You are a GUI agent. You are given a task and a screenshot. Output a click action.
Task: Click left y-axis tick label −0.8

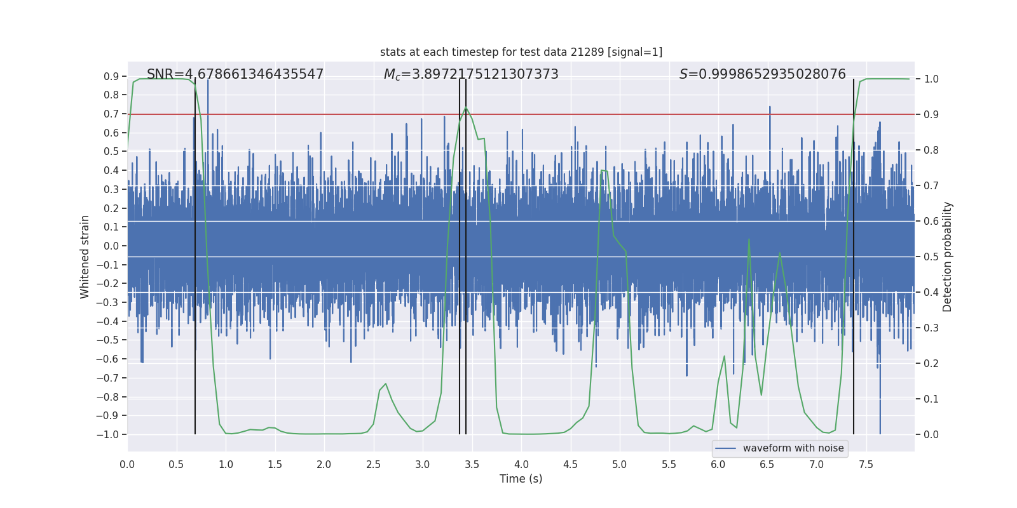[x=107, y=397]
